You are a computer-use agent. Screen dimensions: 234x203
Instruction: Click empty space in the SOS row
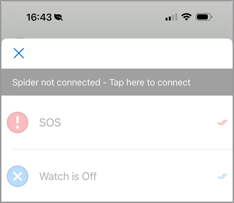(x=139, y=122)
